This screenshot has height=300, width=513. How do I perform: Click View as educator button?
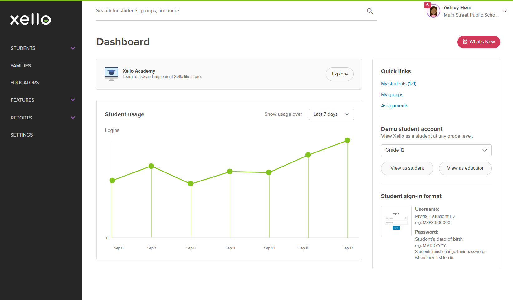coord(465,168)
